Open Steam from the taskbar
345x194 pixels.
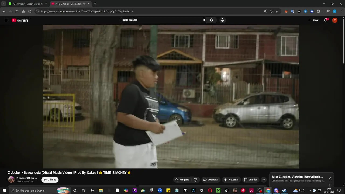tap(284, 190)
